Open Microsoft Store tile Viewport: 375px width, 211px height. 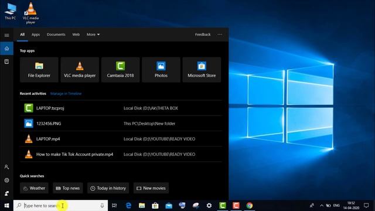tap(202, 70)
